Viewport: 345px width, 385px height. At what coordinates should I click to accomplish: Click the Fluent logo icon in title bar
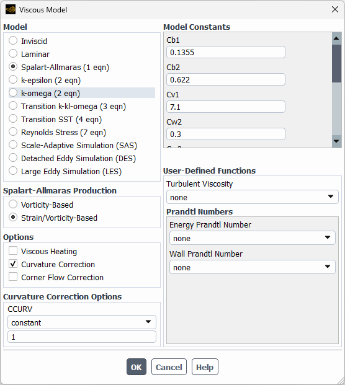point(11,9)
